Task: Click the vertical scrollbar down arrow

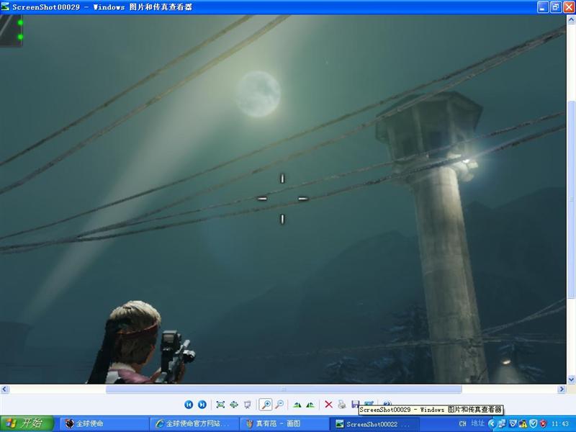Action: [x=571, y=379]
